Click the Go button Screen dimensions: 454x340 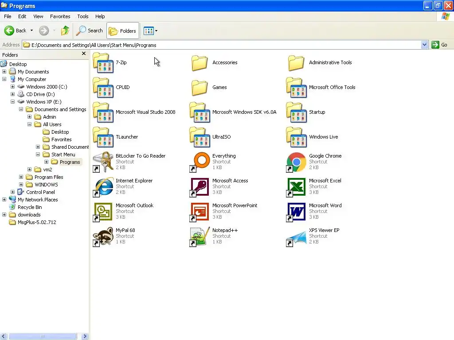pyautogui.click(x=440, y=45)
